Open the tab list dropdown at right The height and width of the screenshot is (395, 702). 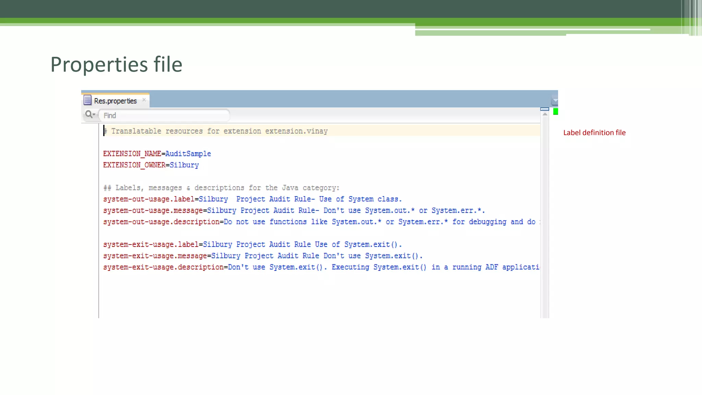[555, 100]
